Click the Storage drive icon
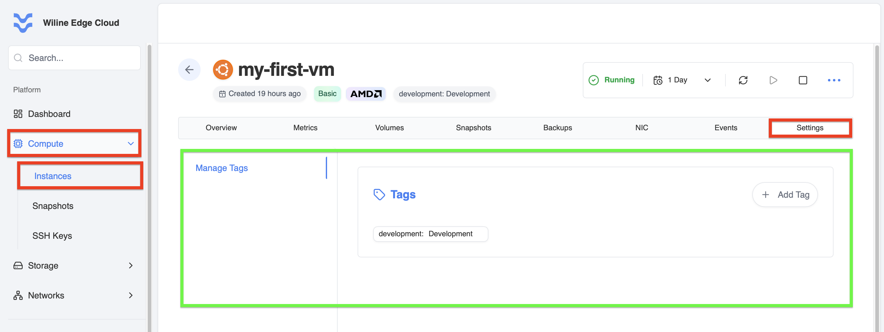Image resolution: width=884 pixels, height=332 pixels. click(18, 265)
